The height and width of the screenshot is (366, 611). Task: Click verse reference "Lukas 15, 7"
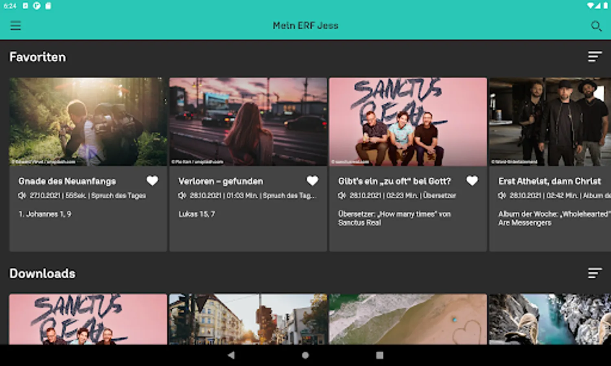tap(197, 214)
